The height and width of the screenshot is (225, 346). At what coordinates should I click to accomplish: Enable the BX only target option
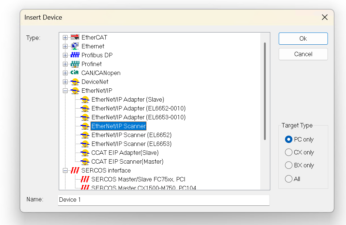pos(289,165)
